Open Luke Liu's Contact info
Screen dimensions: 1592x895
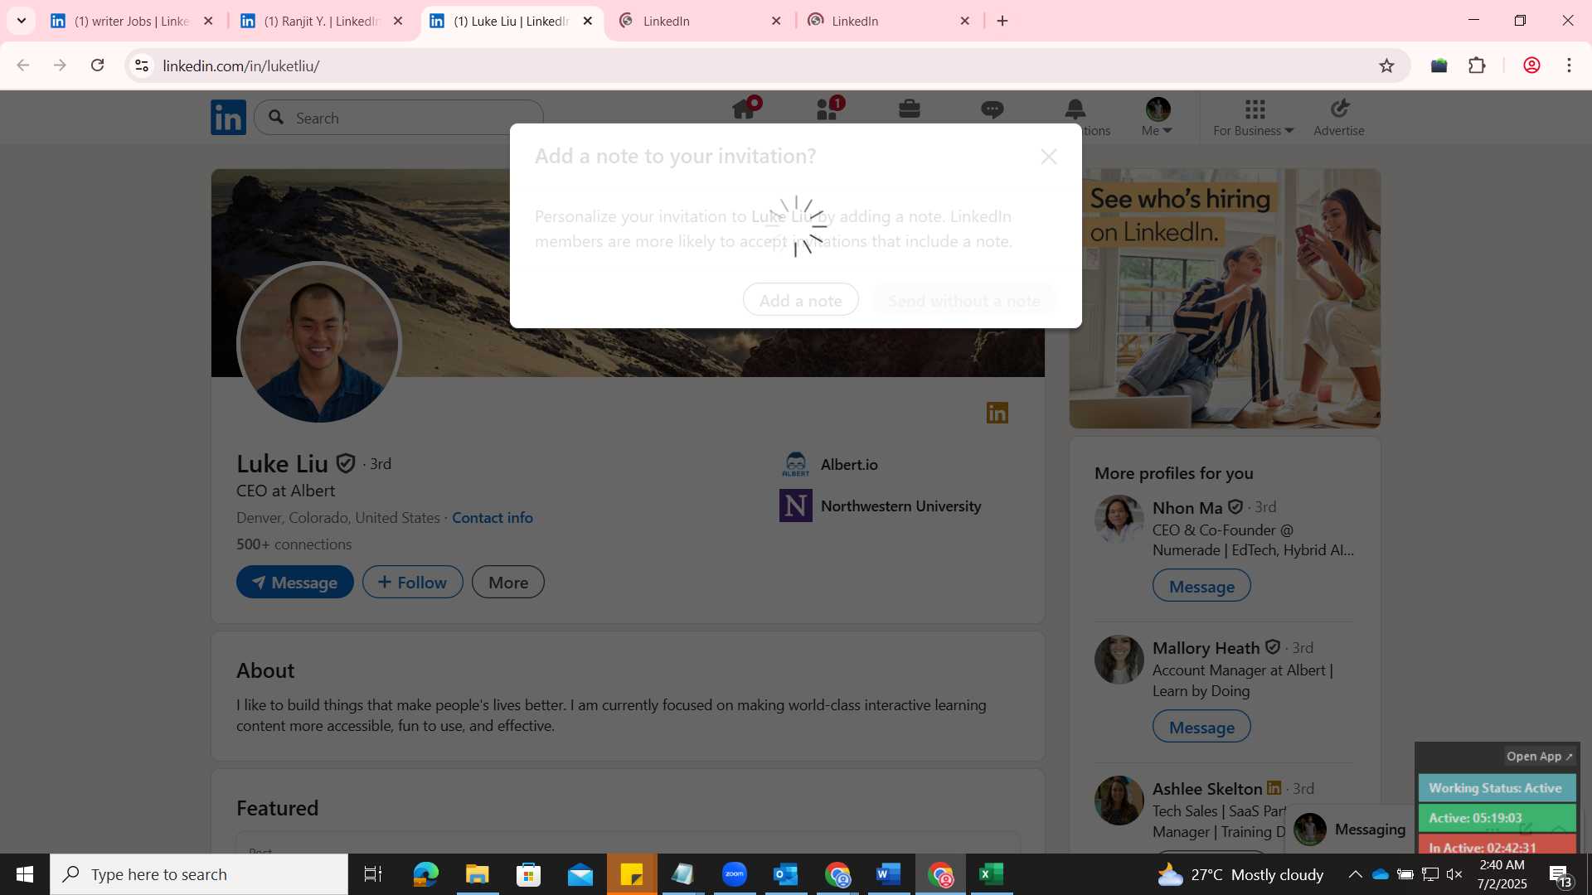pyautogui.click(x=493, y=517)
